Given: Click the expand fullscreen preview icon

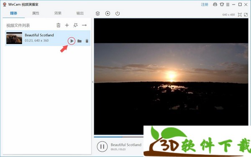Looking at the screenshot, I should point(246,15).
